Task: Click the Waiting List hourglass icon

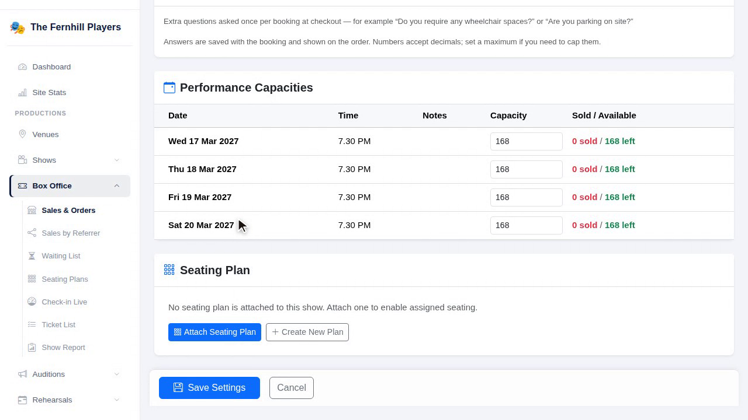Action: 32,256
